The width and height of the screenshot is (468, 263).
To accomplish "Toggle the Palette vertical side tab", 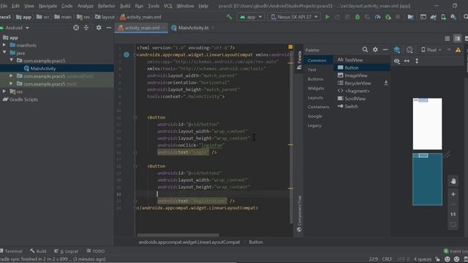I will pyautogui.click(x=299, y=60).
